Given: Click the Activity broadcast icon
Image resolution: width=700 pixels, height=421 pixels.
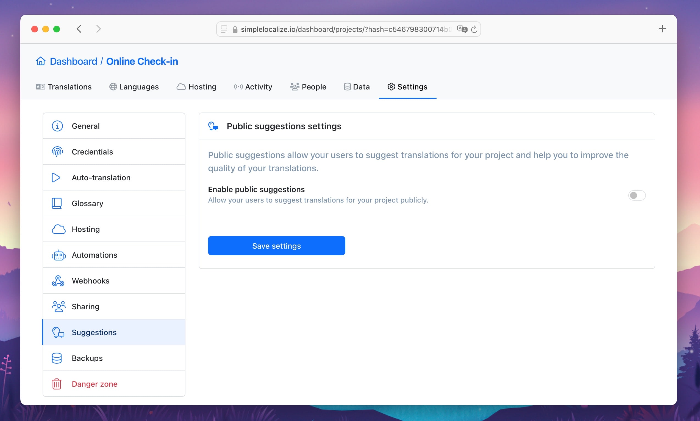Looking at the screenshot, I should [238, 87].
